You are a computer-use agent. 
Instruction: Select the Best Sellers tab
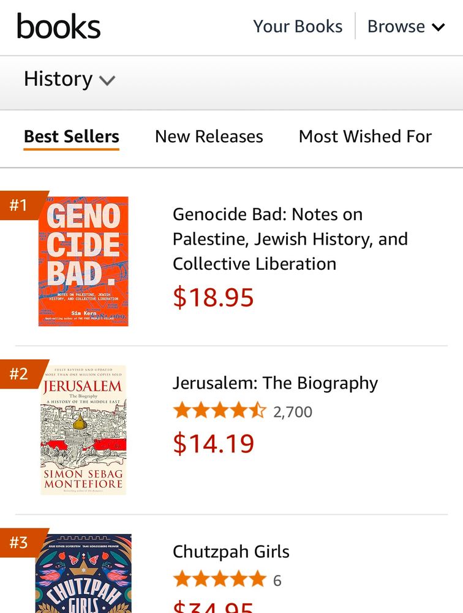click(x=72, y=136)
